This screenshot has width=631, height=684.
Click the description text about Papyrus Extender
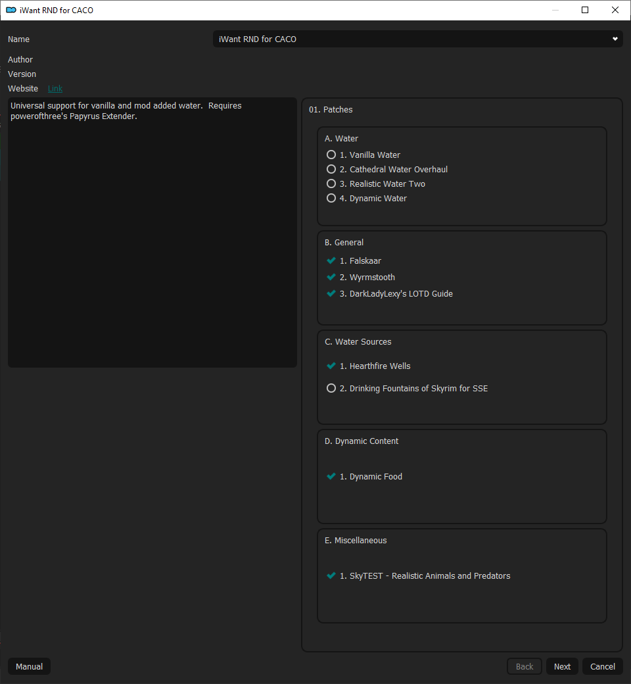(x=126, y=110)
